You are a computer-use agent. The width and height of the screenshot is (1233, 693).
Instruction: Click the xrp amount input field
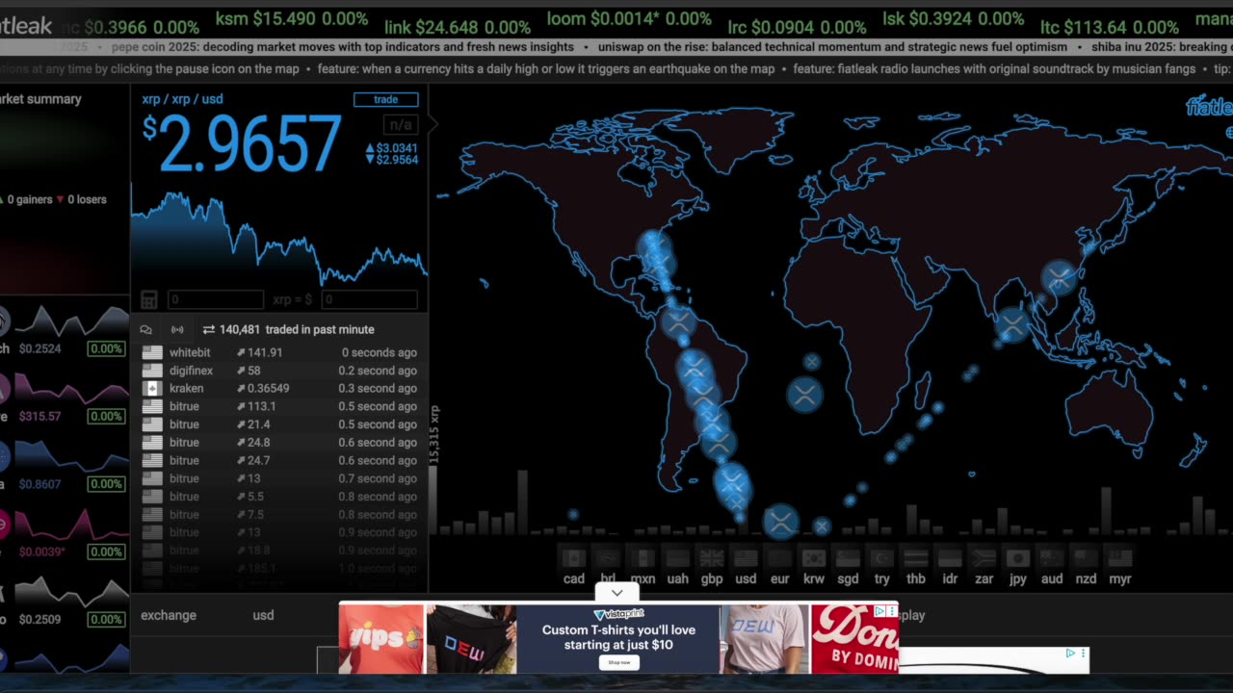(215, 299)
